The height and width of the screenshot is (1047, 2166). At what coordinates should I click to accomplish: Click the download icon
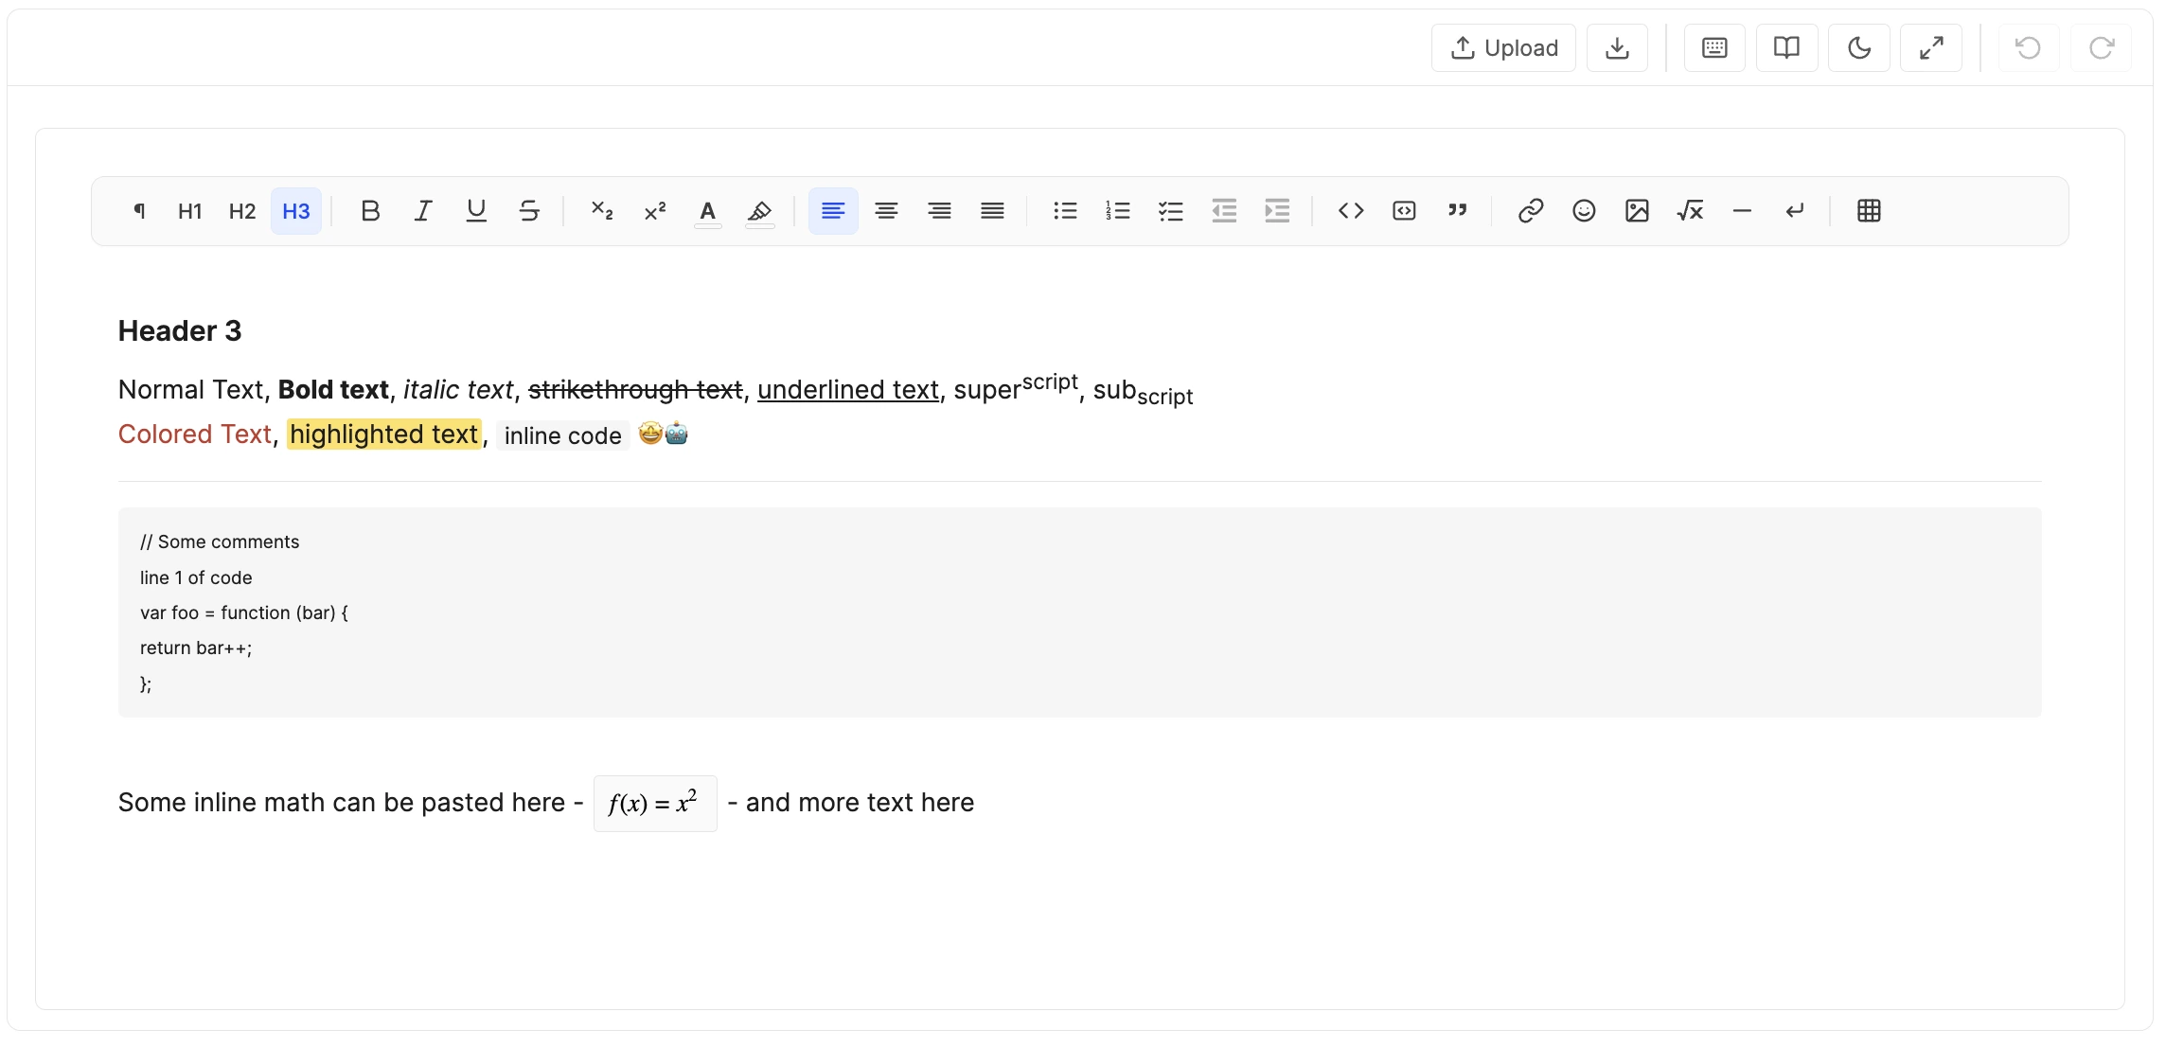point(1617,47)
